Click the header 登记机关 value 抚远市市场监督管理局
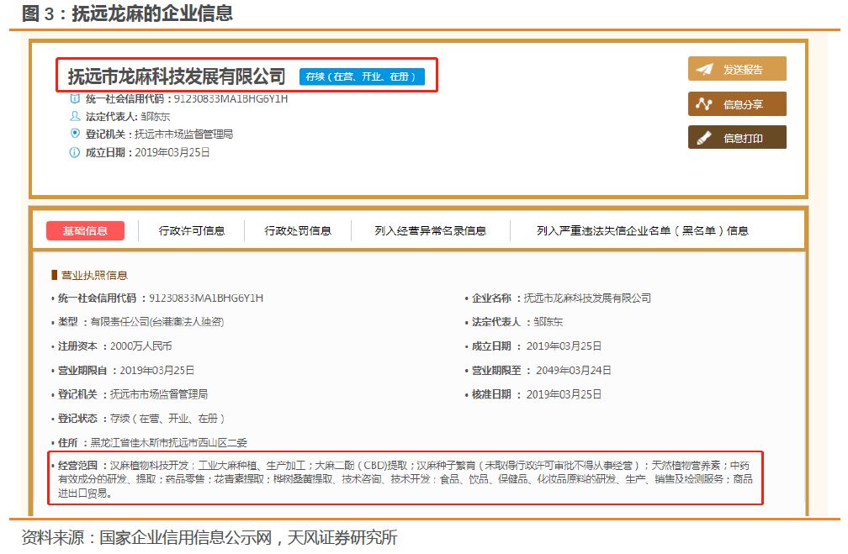Viewport: 848px width, 554px height. (184, 134)
